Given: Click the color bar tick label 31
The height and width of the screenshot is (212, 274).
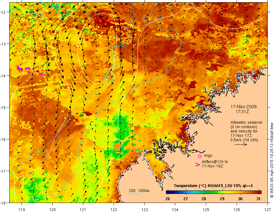Looking at the screenshot, I should tap(258, 199).
